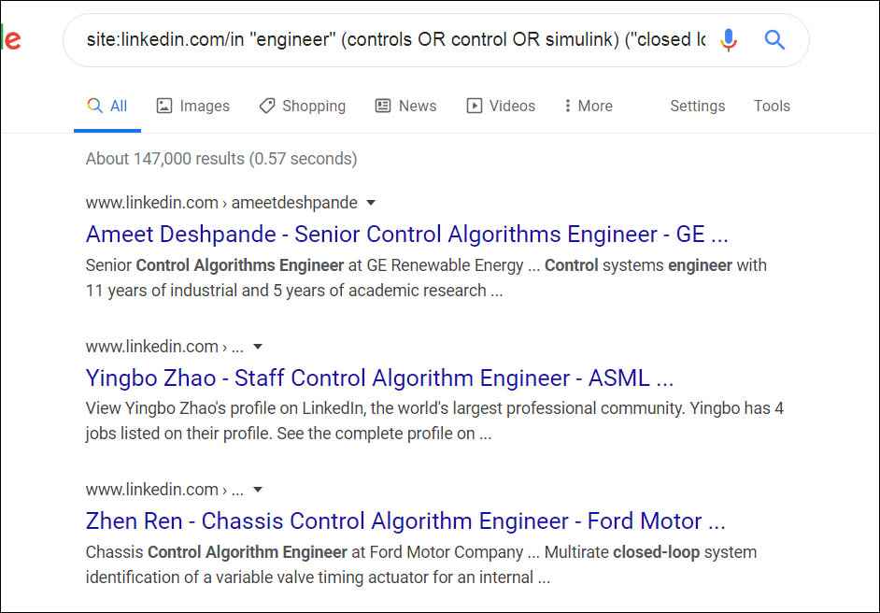880x613 pixels.
Task: Open Ameet Deshpande's LinkedIn profile result
Action: click(407, 234)
